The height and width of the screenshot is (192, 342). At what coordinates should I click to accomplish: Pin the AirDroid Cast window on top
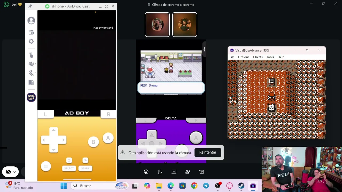[x=30, y=6]
